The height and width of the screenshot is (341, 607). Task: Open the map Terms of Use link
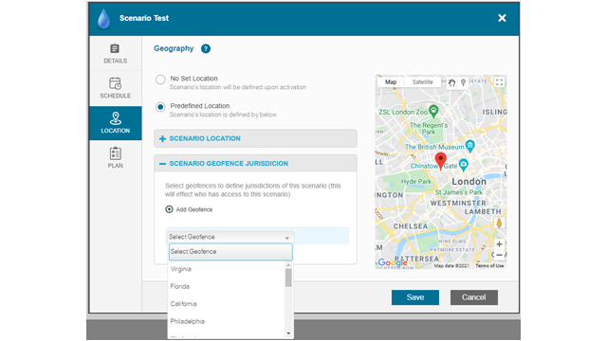(x=489, y=265)
